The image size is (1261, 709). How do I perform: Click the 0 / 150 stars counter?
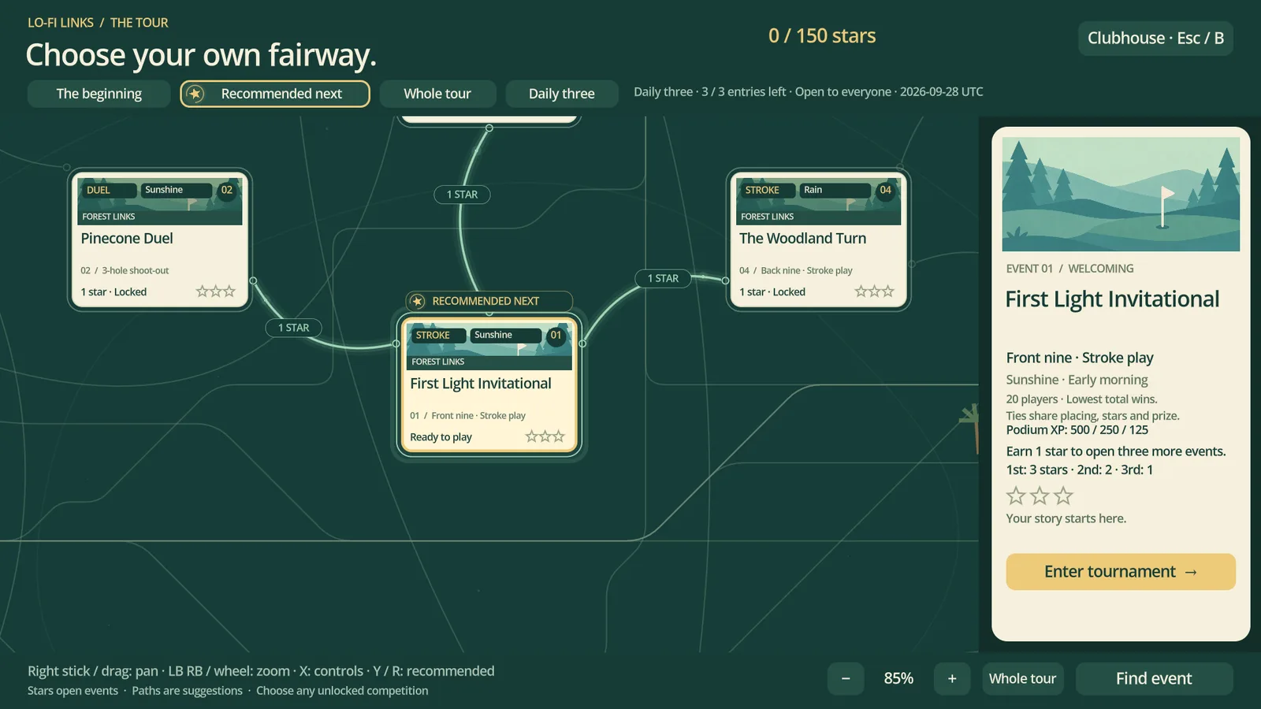822,36
